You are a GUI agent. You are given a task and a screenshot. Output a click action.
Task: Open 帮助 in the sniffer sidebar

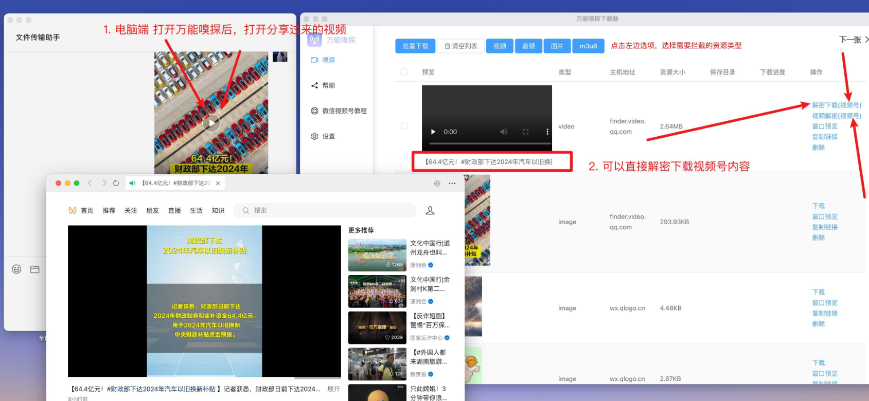point(329,85)
